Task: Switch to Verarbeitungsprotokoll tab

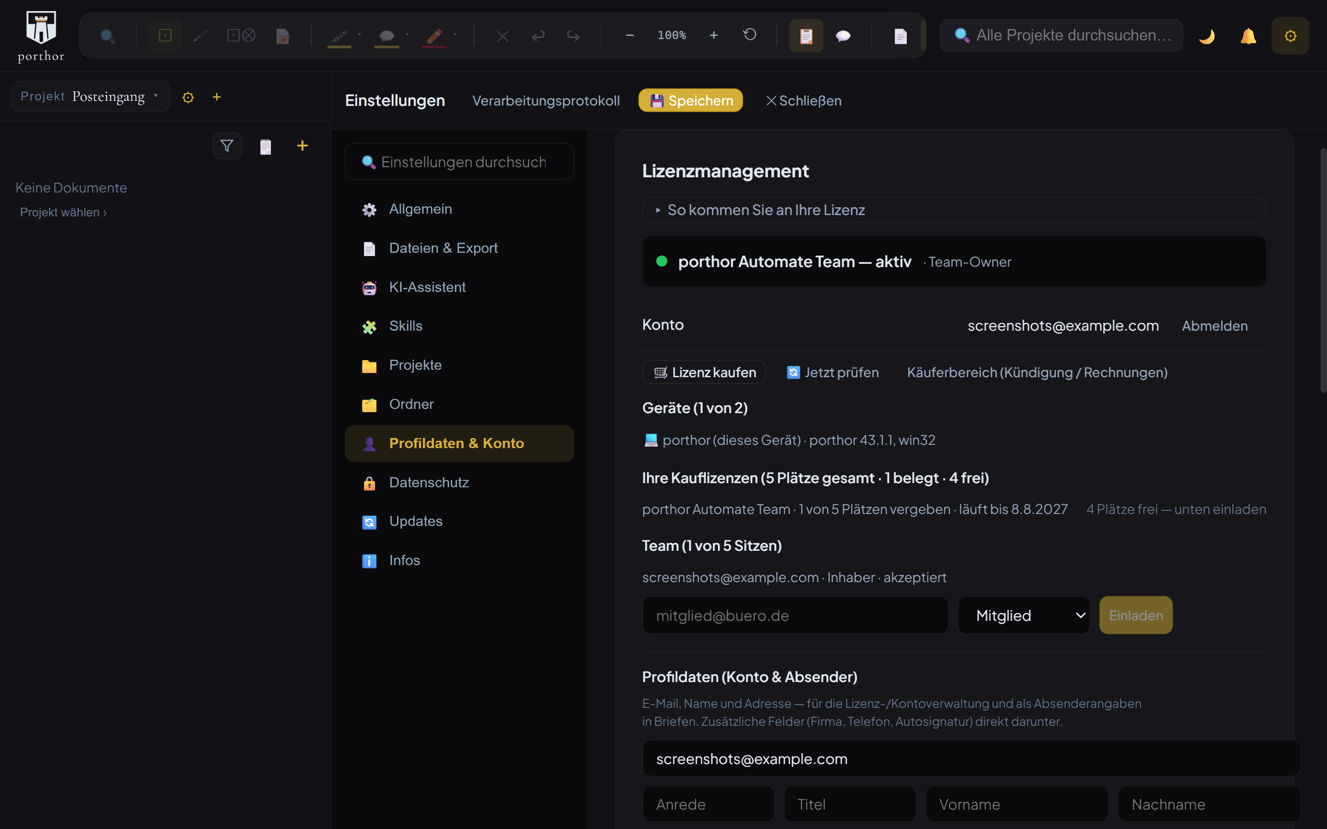Action: 546,101
